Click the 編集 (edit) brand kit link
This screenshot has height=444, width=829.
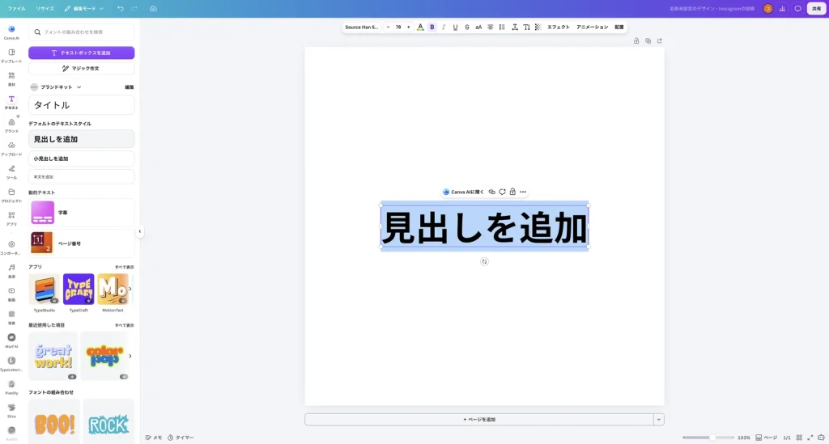pos(130,87)
